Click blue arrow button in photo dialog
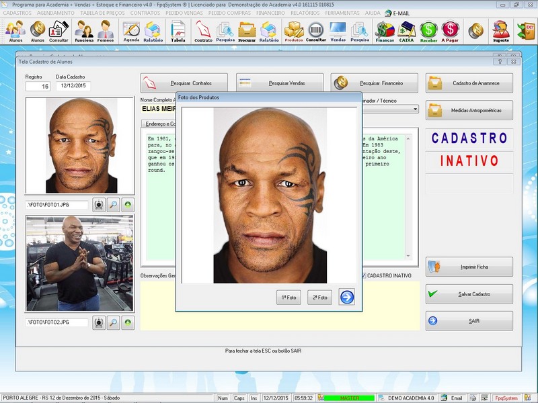This screenshot has width=538, height=403. [x=346, y=297]
